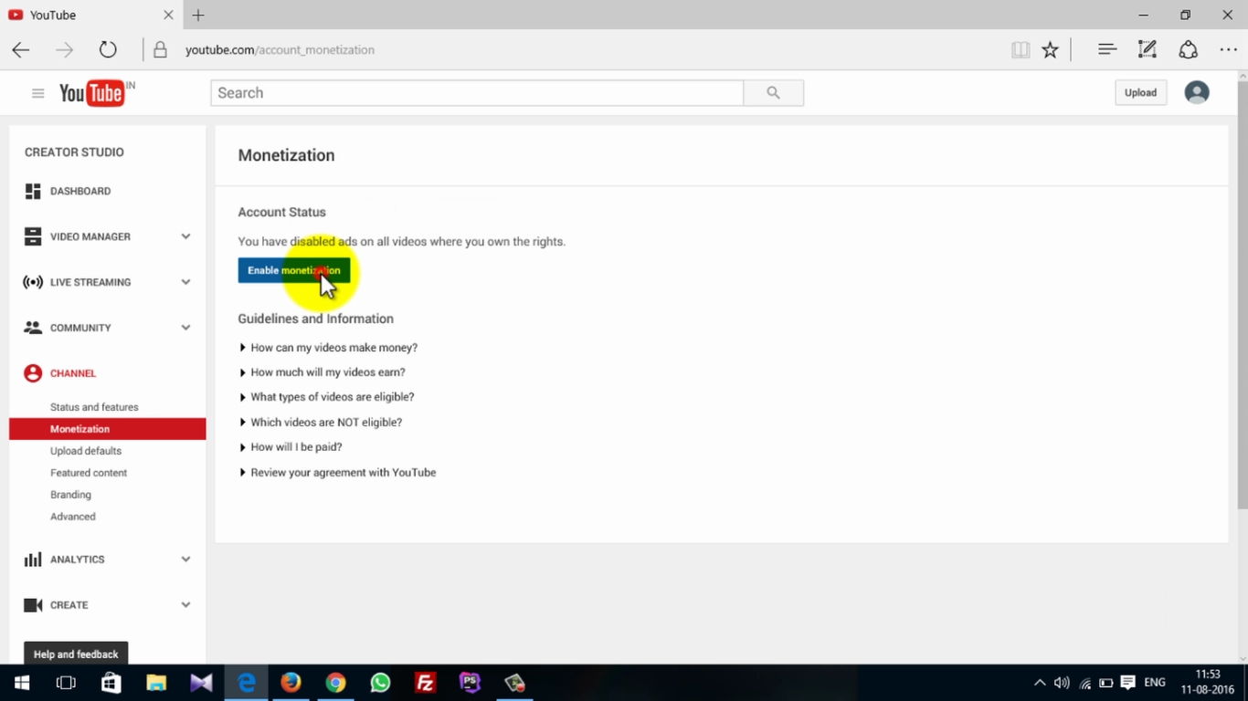This screenshot has width=1248, height=701.
Task: Click the Video Manager icon
Action: 33,236
